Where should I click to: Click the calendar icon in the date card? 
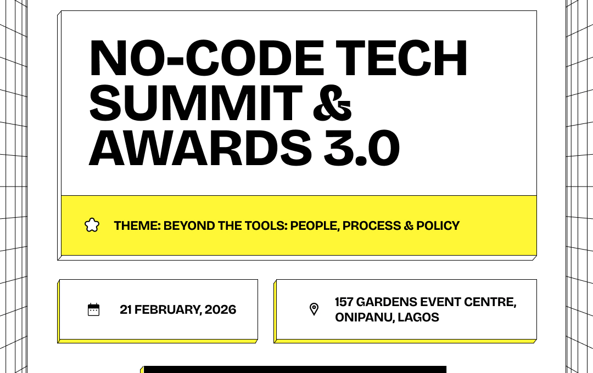pos(94,310)
